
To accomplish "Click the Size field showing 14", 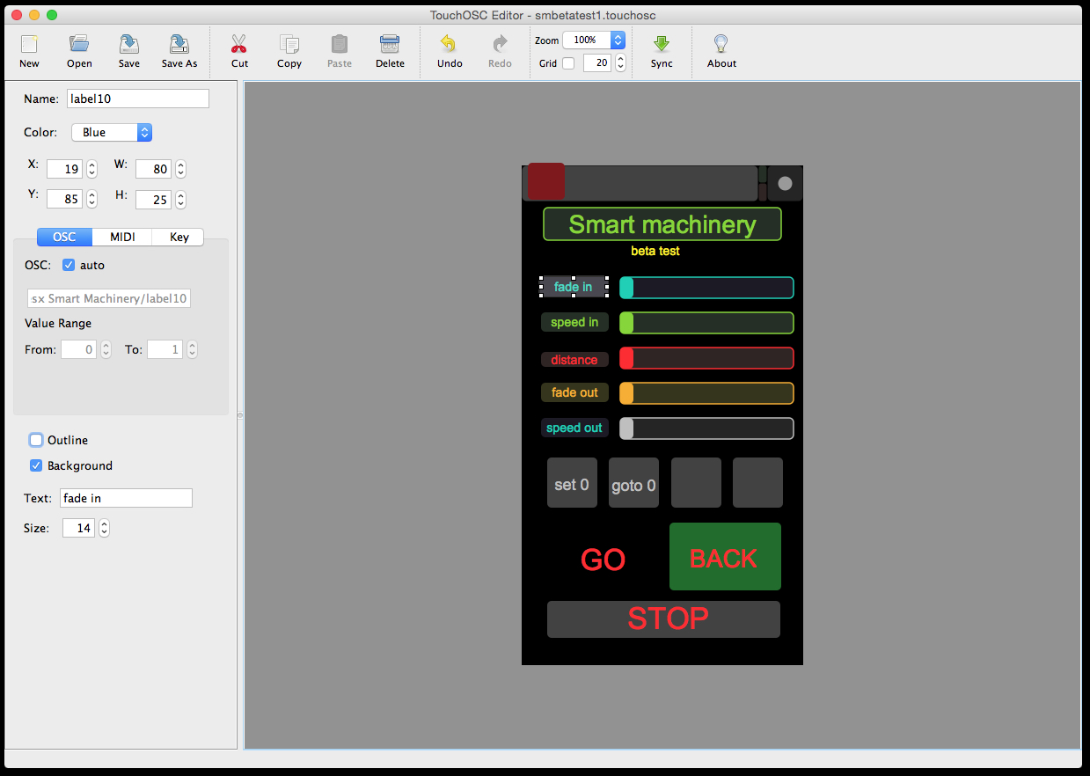I will click(78, 528).
